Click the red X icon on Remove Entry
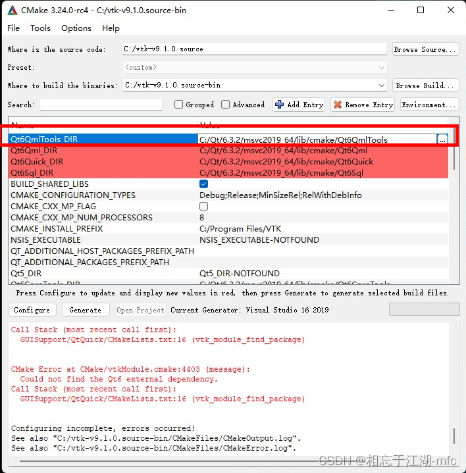466x473 pixels. pos(338,105)
